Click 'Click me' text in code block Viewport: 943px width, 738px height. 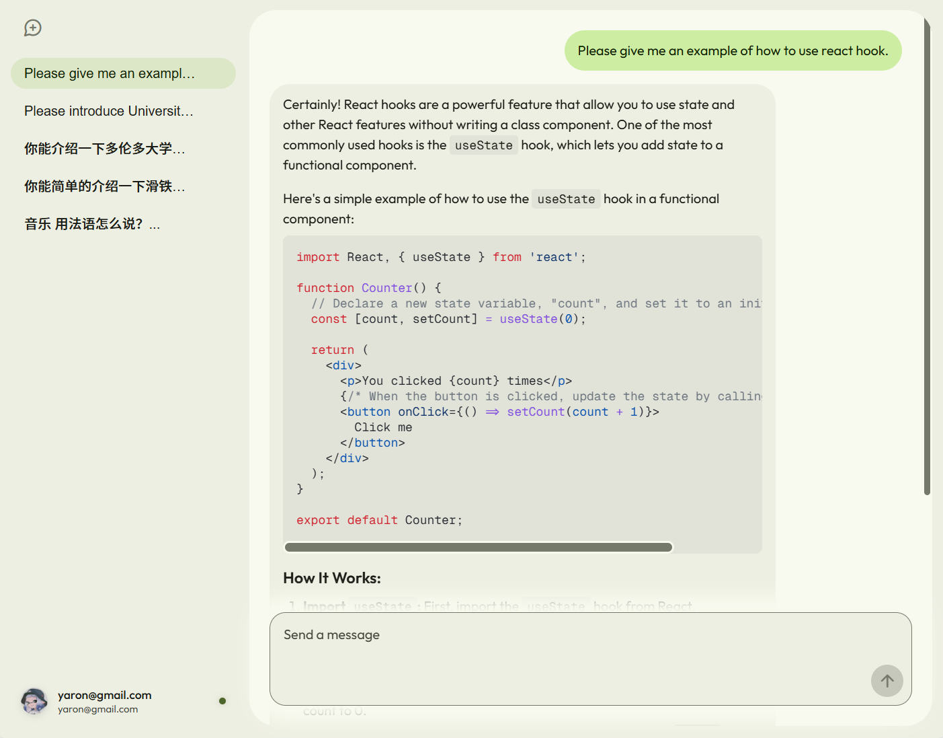(x=383, y=427)
